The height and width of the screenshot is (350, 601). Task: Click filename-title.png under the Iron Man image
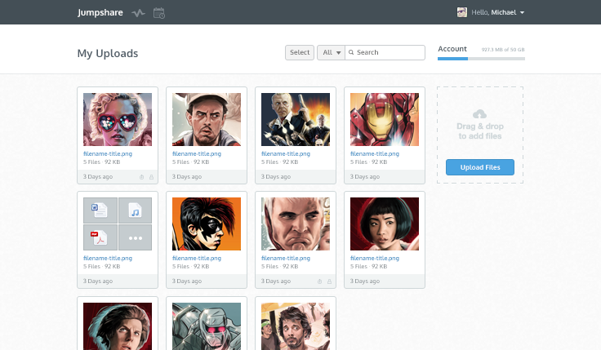click(375, 153)
